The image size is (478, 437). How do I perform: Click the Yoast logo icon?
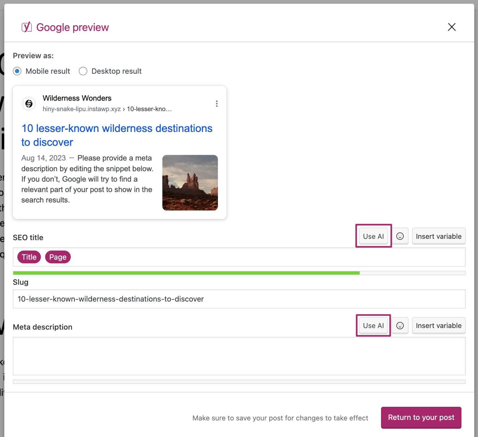[26, 27]
